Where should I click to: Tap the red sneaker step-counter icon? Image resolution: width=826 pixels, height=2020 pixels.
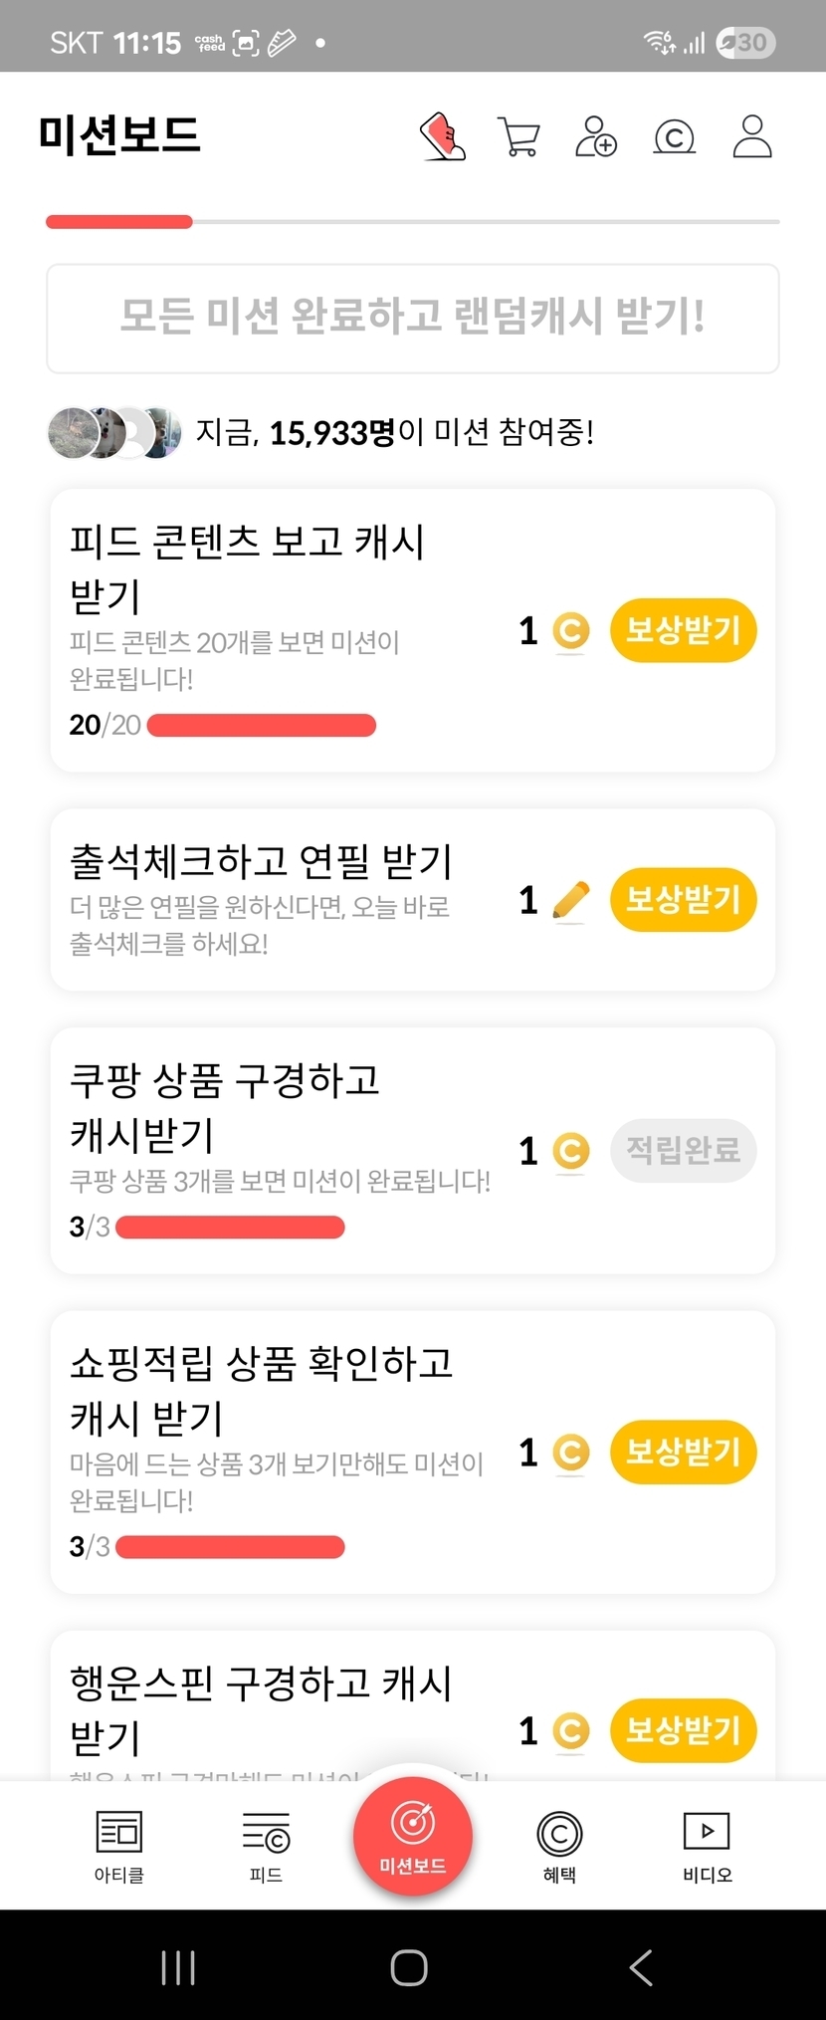(x=443, y=136)
